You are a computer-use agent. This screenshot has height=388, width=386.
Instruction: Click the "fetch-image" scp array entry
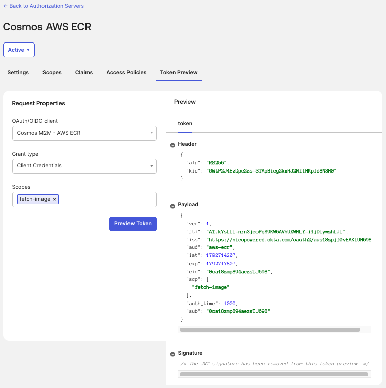[210, 287]
